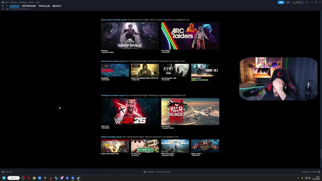Open Death Stranding Director's Cut capsule
Screen dimensions: 322x181
pos(145,70)
